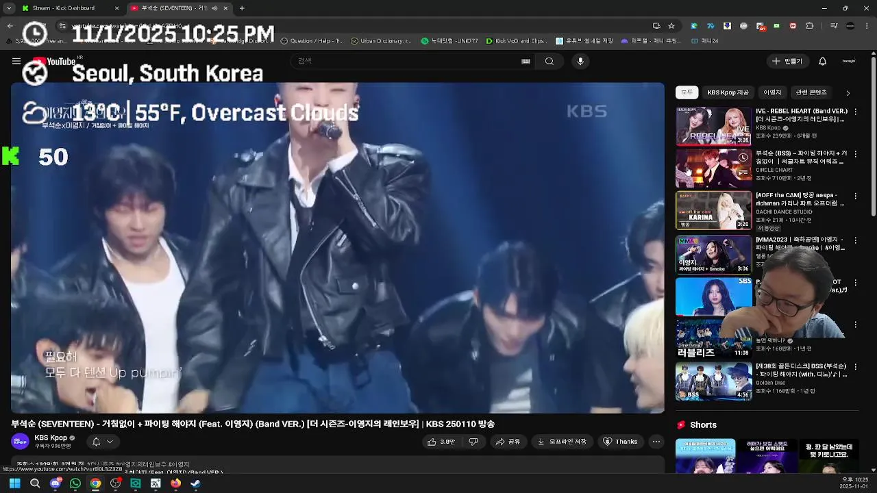Open the Windows Start menu
This screenshot has height=493, width=877.
coord(14,483)
